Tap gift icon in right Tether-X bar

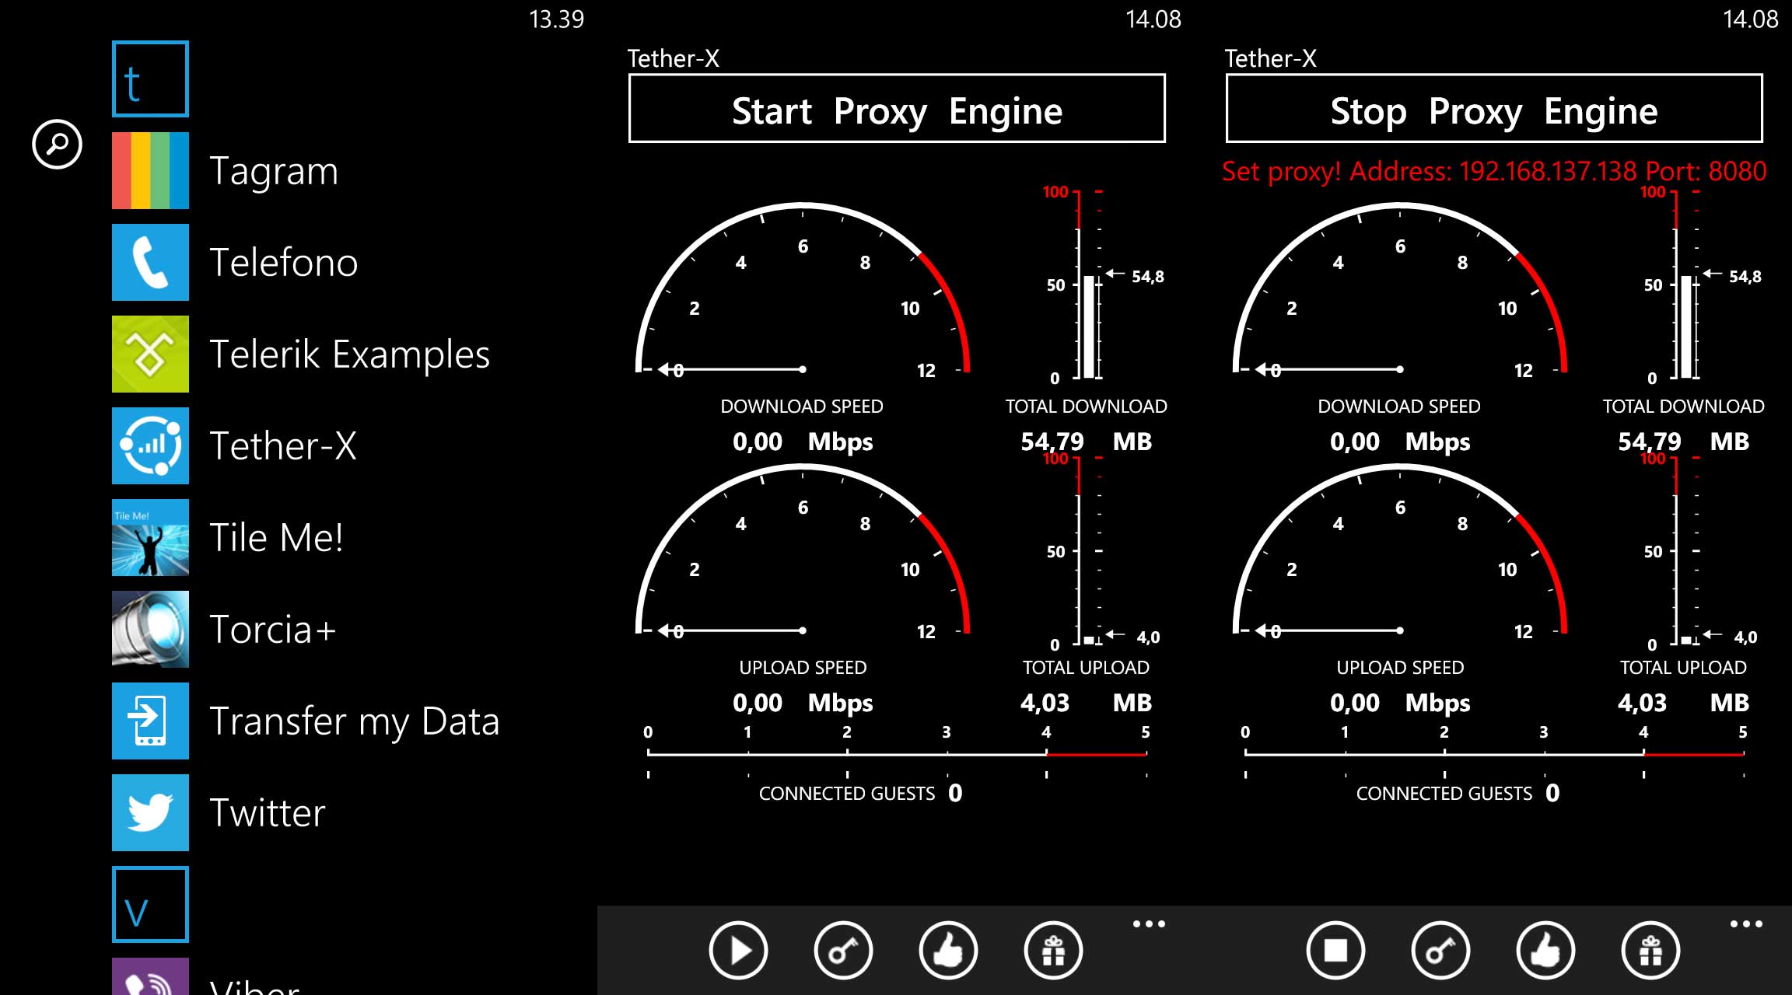[1650, 950]
